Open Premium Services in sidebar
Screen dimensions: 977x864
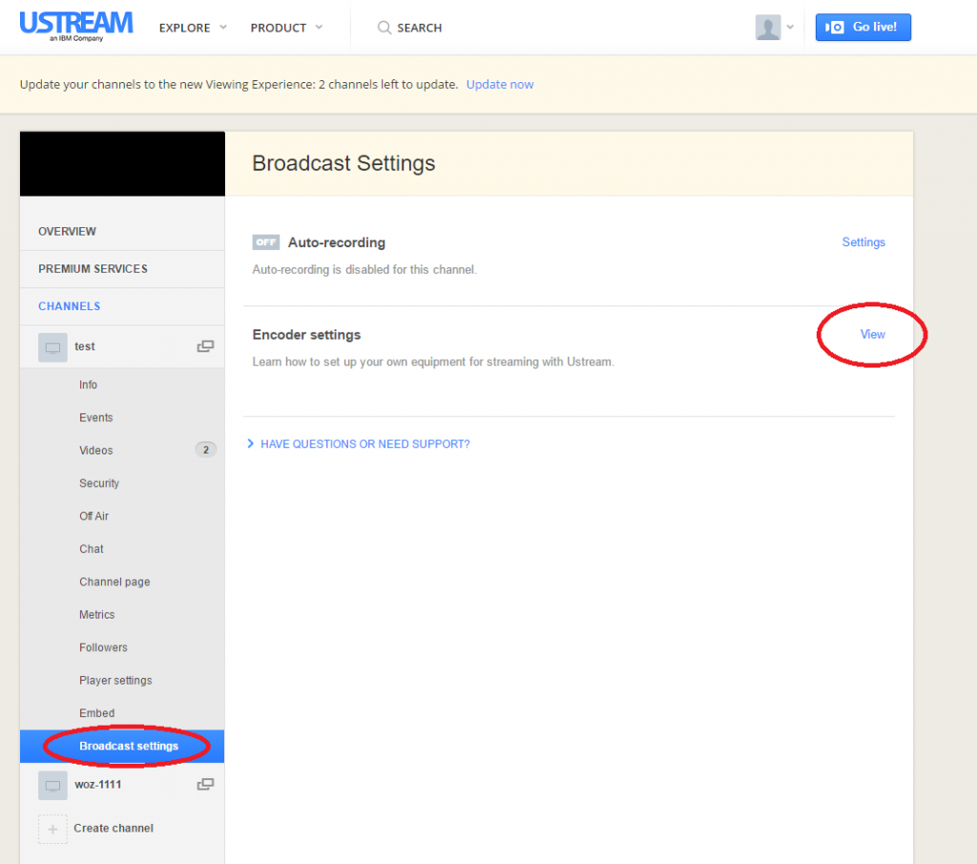(122, 268)
